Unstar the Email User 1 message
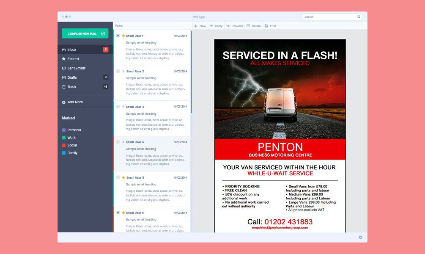 pos(123,36)
